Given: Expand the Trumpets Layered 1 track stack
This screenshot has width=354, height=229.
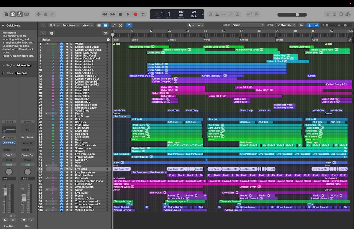Looking at the screenshot, I should [x=47, y=201].
